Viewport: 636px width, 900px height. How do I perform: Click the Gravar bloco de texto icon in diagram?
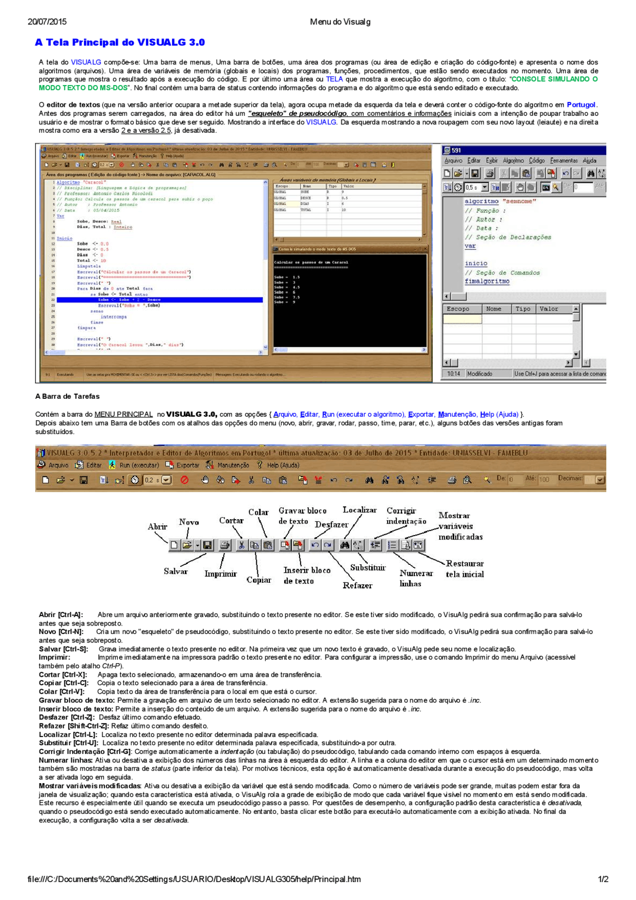coord(285,545)
